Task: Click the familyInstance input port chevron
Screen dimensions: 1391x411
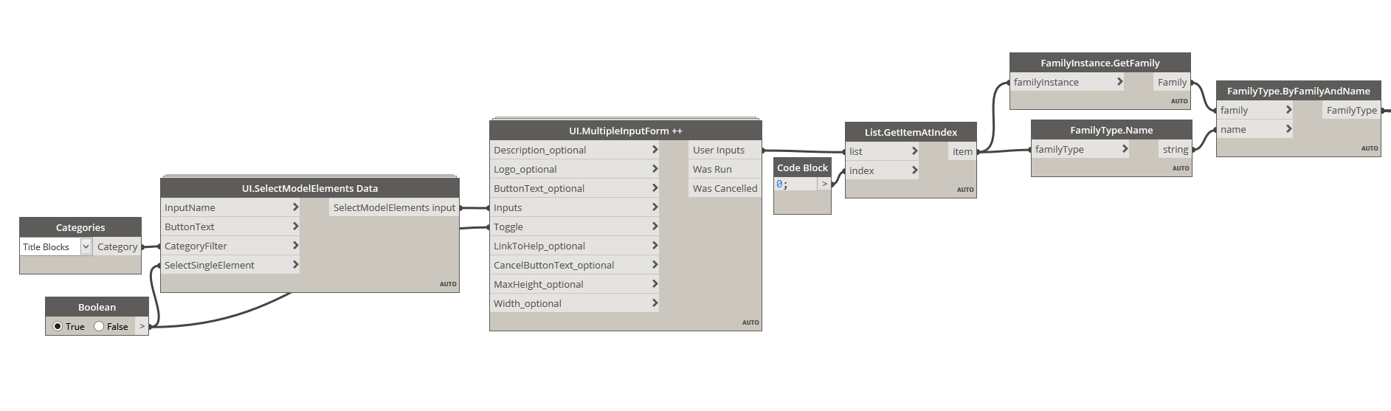Action: point(1119,82)
